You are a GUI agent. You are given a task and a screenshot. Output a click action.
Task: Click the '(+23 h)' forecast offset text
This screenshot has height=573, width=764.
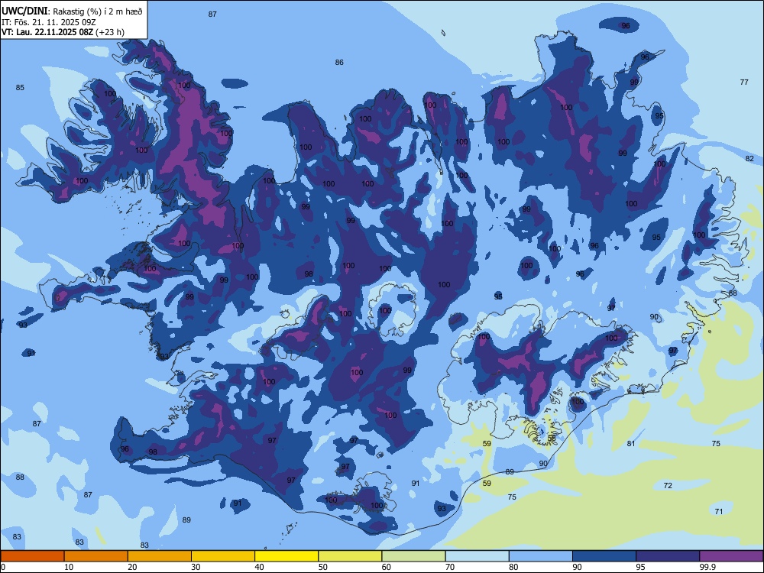tap(109, 32)
